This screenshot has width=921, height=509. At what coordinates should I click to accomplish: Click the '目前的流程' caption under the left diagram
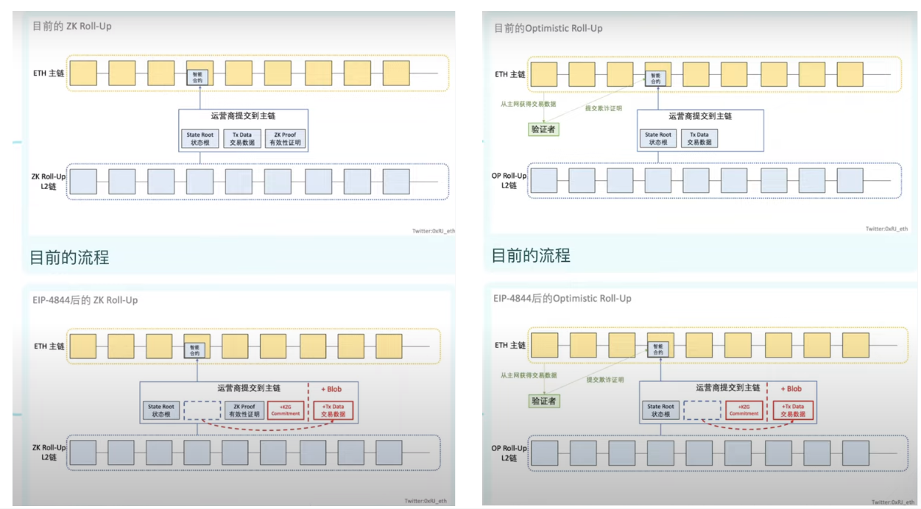[x=69, y=257]
